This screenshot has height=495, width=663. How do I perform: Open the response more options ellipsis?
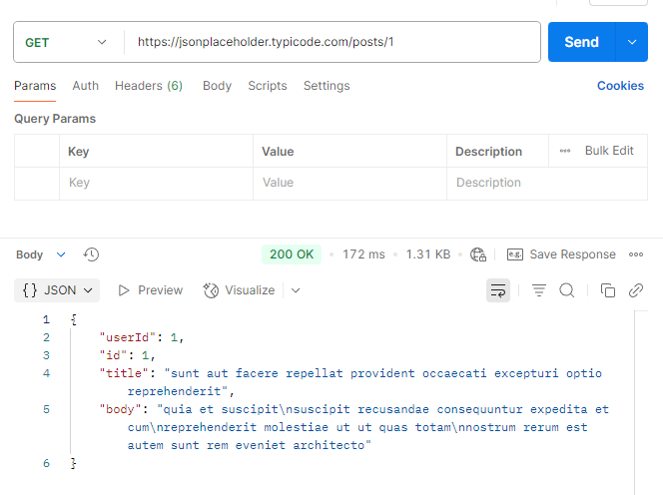click(x=635, y=254)
